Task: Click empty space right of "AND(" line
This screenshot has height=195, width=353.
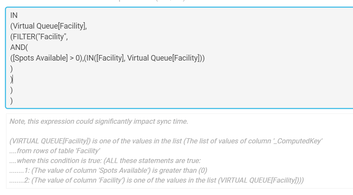Action: tap(180, 47)
